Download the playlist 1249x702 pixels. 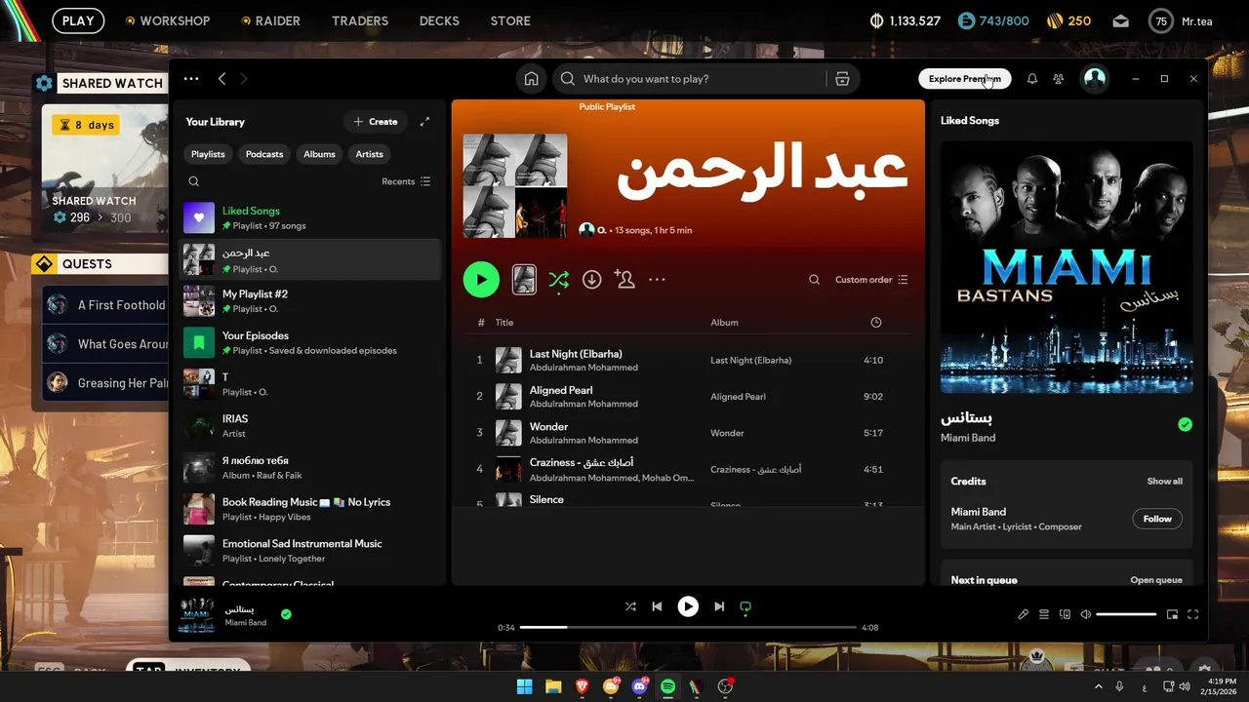point(591,280)
